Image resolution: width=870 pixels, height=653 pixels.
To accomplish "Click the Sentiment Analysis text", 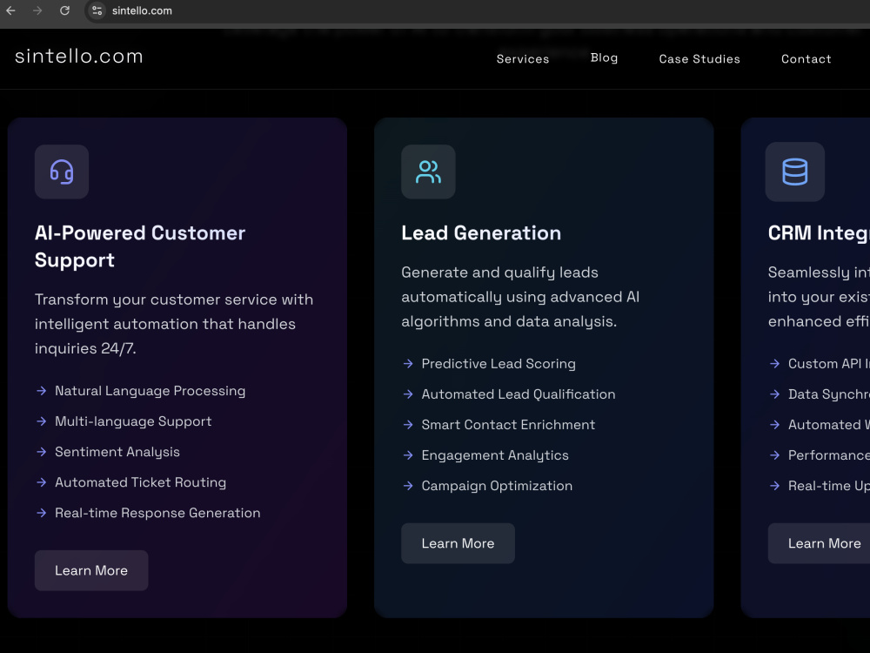I will click(117, 452).
